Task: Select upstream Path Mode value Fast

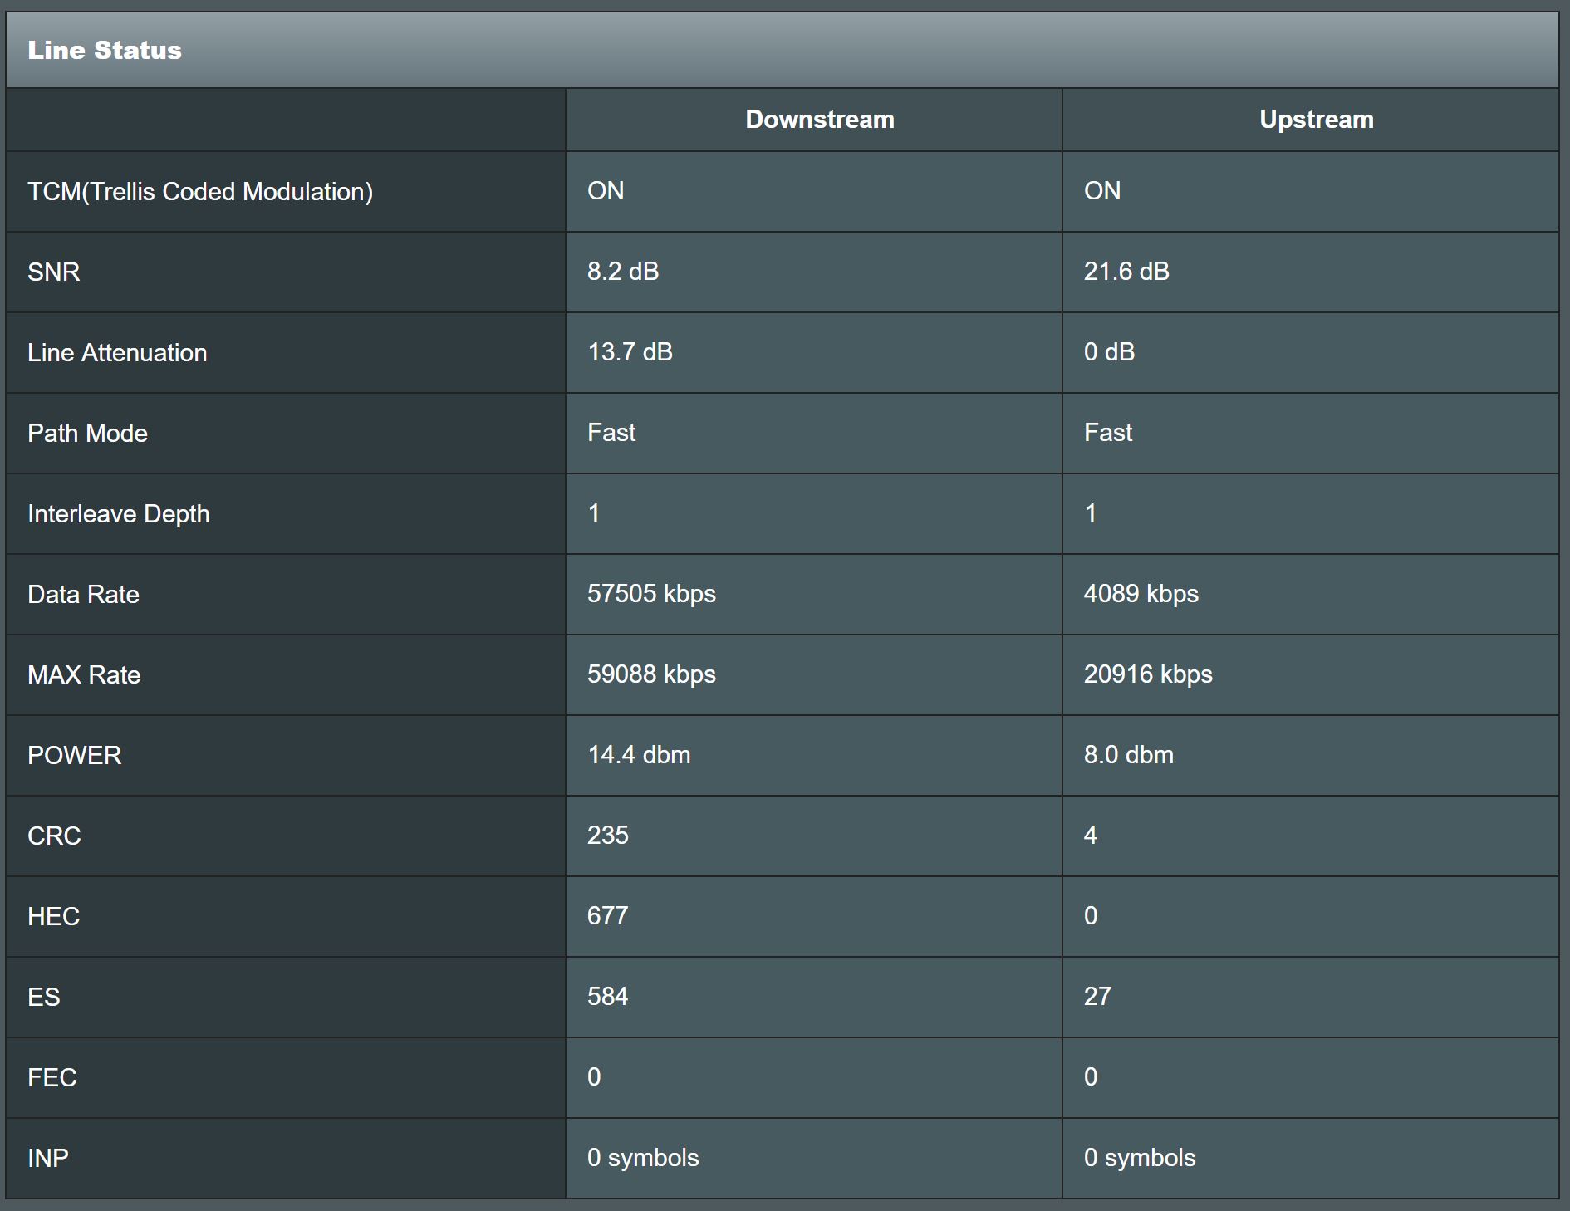Action: (1108, 433)
